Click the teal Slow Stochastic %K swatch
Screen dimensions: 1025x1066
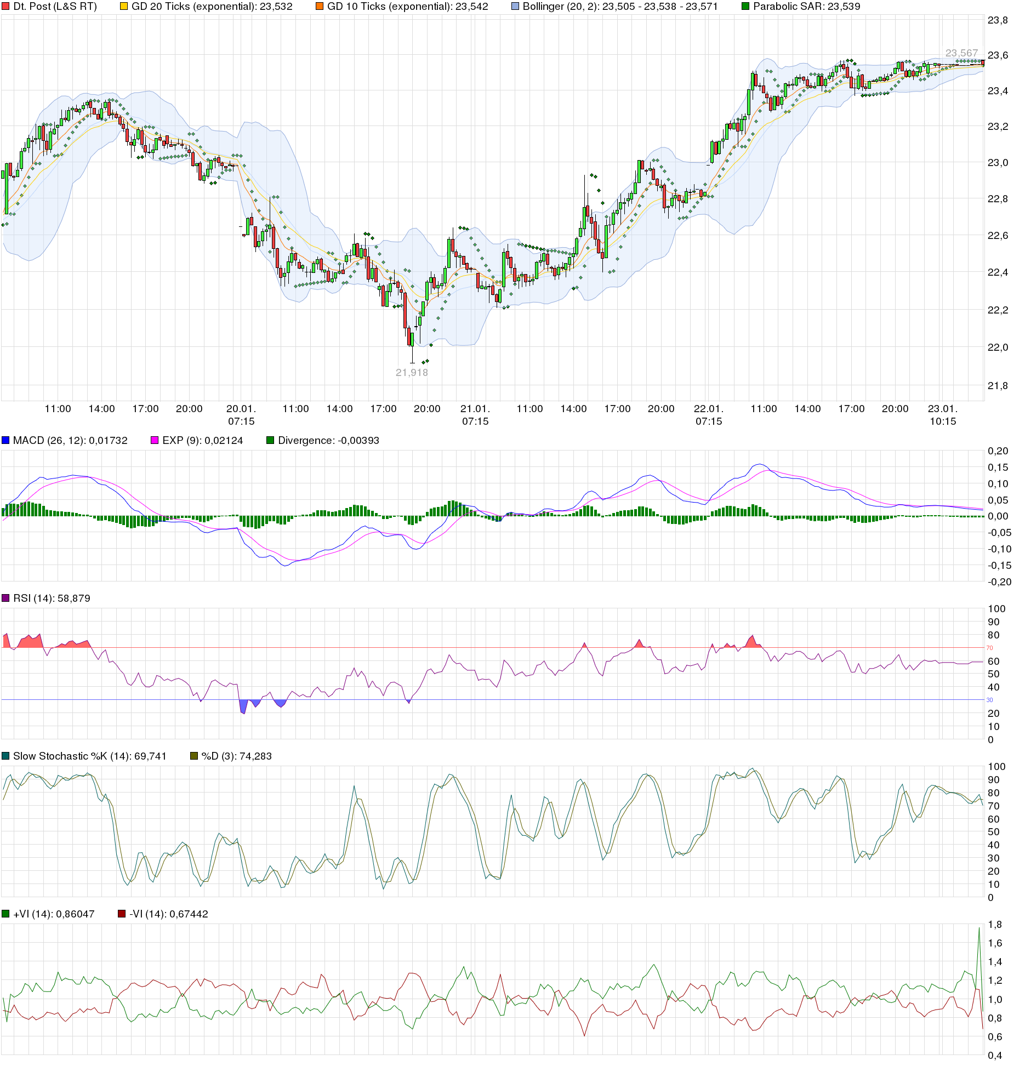coord(5,756)
